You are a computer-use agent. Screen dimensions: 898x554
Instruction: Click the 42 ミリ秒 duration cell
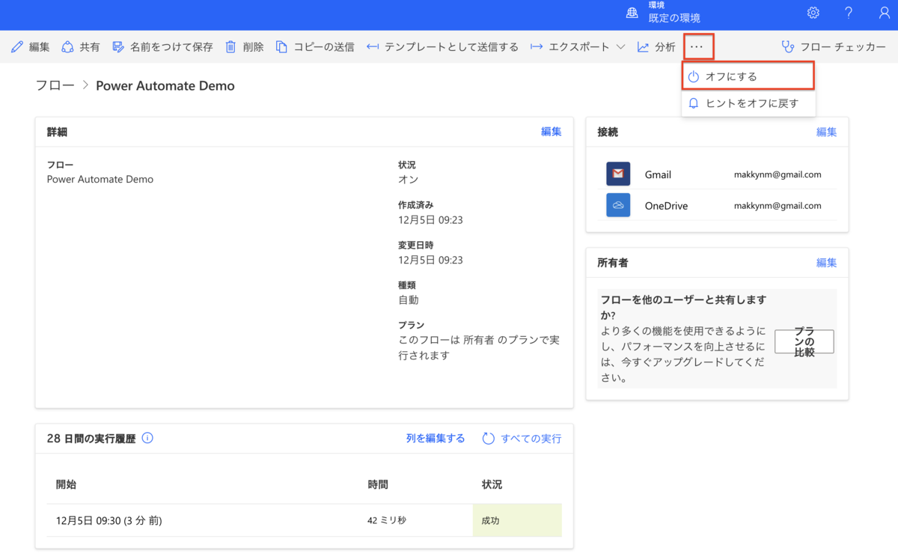click(387, 520)
